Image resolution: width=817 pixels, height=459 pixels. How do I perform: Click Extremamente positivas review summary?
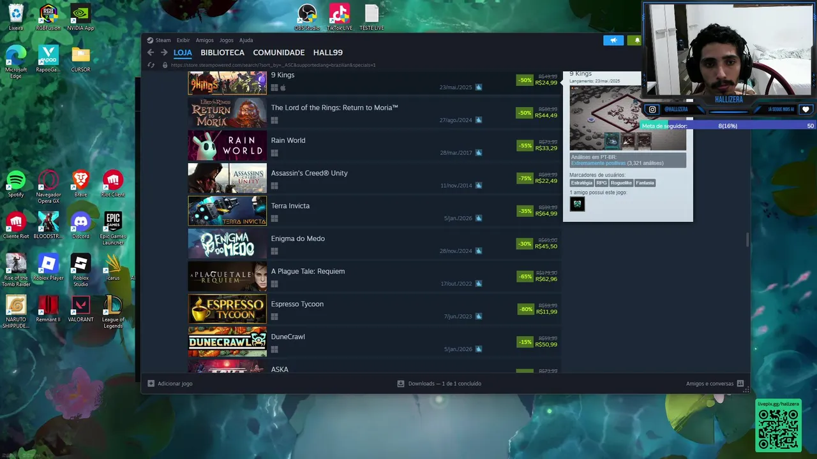click(x=598, y=163)
